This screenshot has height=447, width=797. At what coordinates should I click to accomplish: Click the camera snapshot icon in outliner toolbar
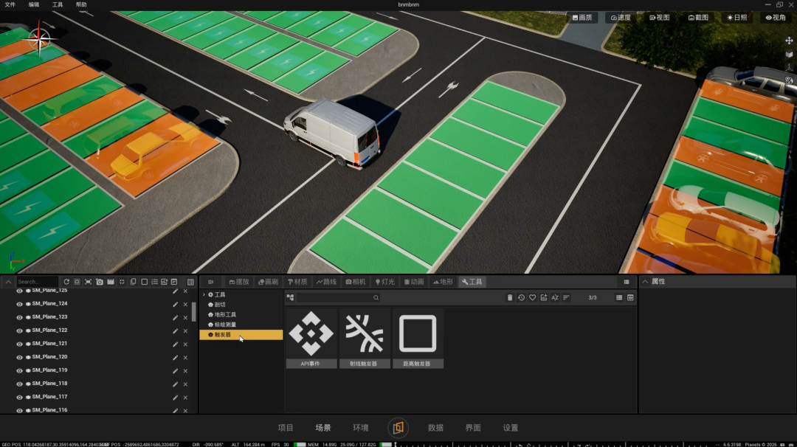pos(100,282)
